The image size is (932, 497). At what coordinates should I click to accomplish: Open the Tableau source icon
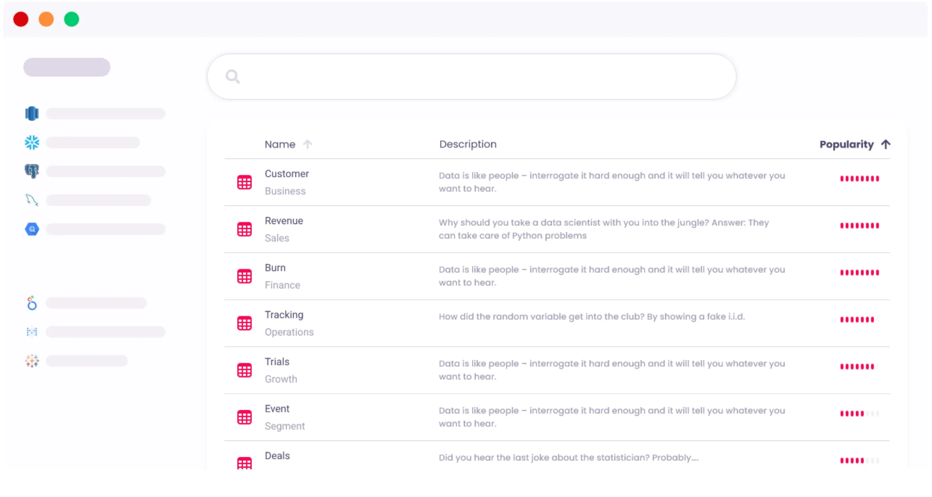[31, 361]
